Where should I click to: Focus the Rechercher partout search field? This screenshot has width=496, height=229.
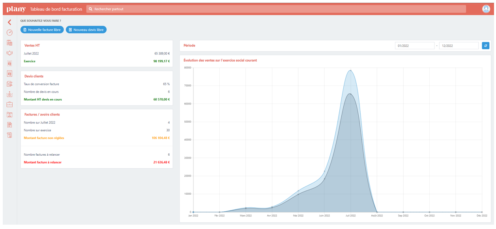tap(276, 9)
